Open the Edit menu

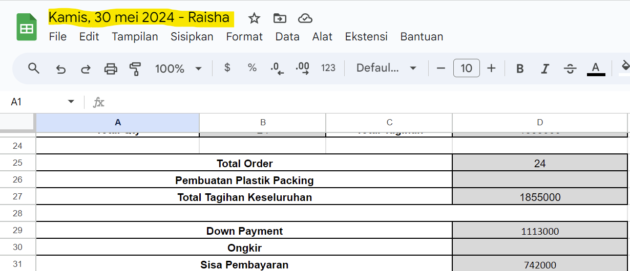pyautogui.click(x=89, y=37)
